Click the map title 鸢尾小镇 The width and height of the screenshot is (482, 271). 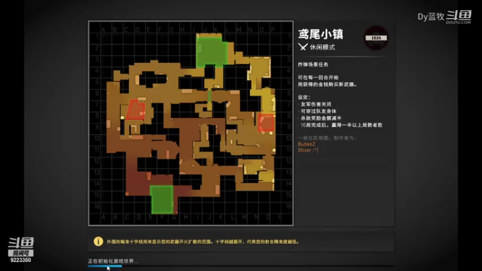321,34
